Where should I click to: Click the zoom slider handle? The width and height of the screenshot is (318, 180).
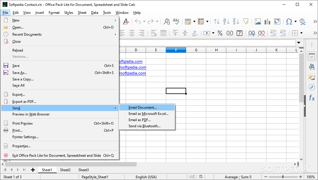283,177
